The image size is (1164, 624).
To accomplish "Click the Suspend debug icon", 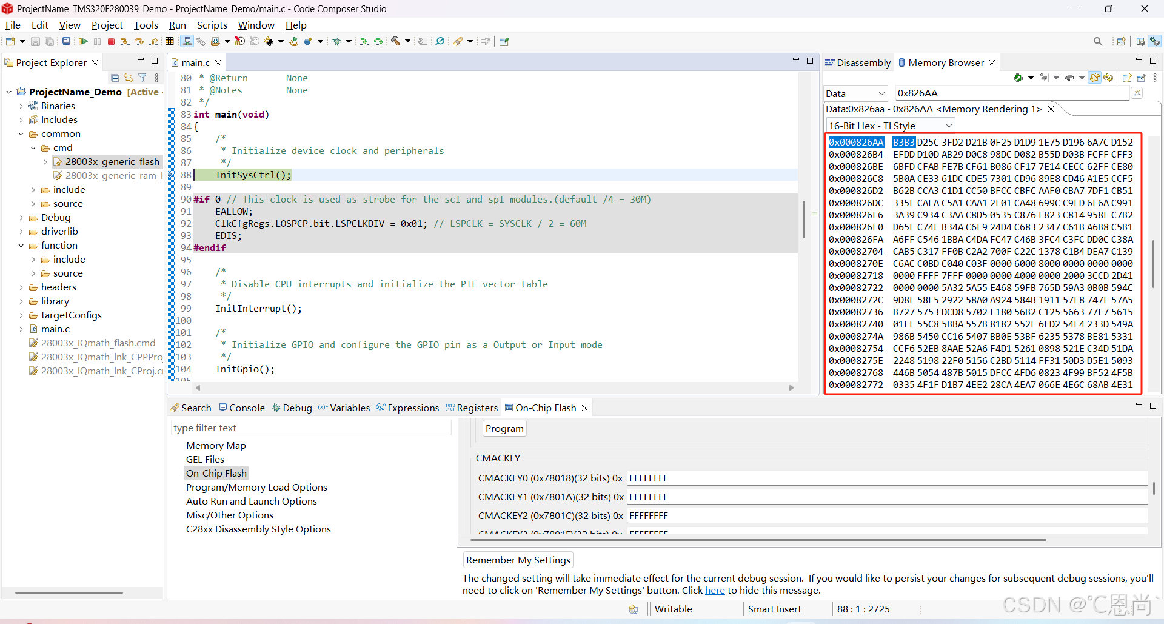I will click(97, 41).
